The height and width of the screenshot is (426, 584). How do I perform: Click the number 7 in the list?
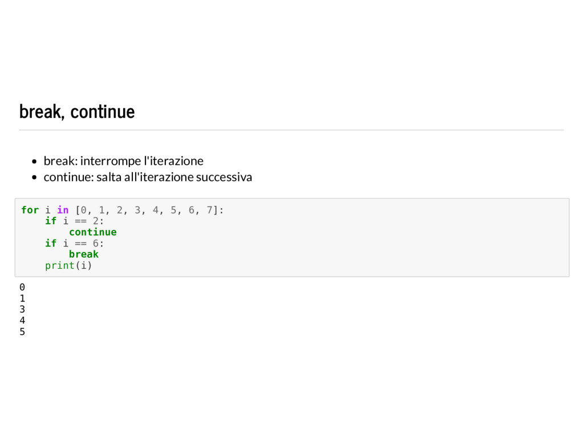210,210
